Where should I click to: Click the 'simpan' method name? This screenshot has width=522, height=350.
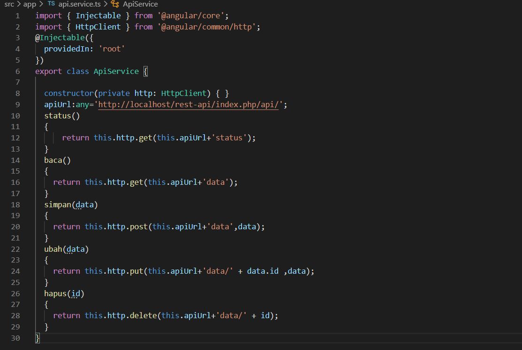click(x=58, y=205)
